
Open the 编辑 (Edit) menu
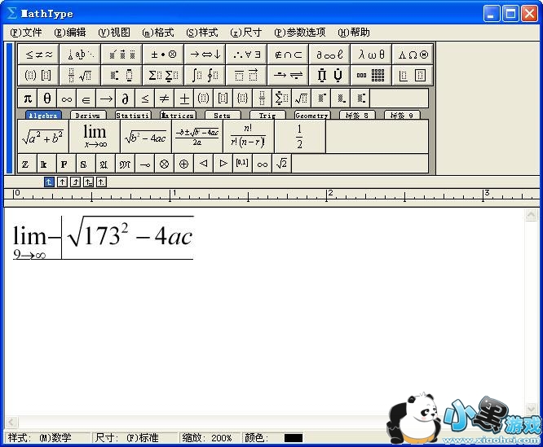coord(70,33)
